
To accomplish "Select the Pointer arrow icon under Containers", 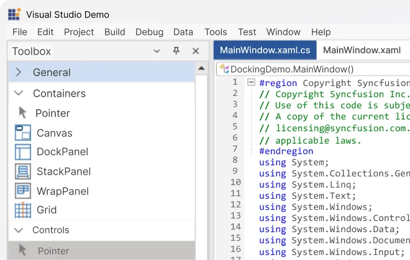I will [x=22, y=113].
